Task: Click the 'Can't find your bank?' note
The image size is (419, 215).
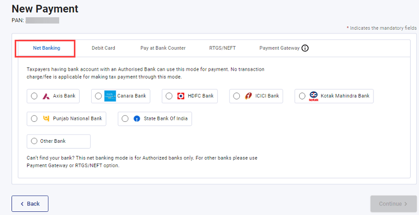Action: coord(142,162)
